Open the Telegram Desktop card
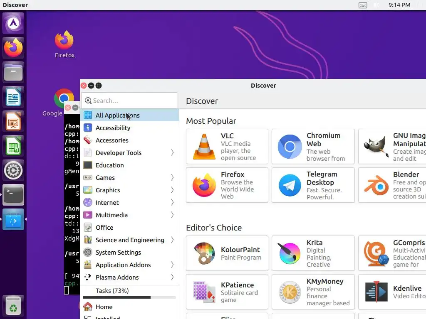The height and width of the screenshot is (319, 426). coord(313,185)
